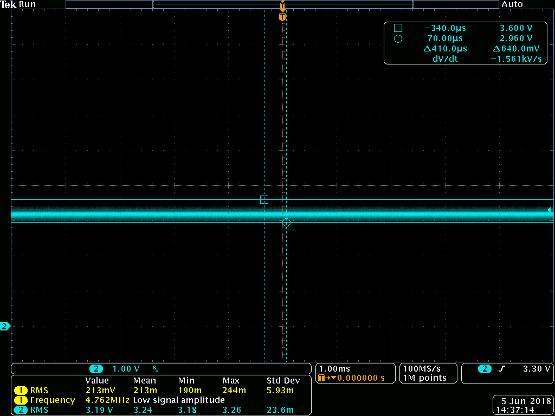
Task: Click the square cursor icon in readout box
Action: [398, 28]
